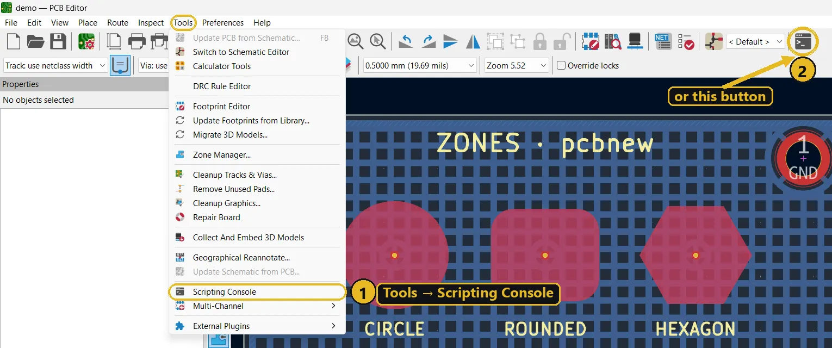Open Zone Manager
832x348 pixels.
click(257, 155)
